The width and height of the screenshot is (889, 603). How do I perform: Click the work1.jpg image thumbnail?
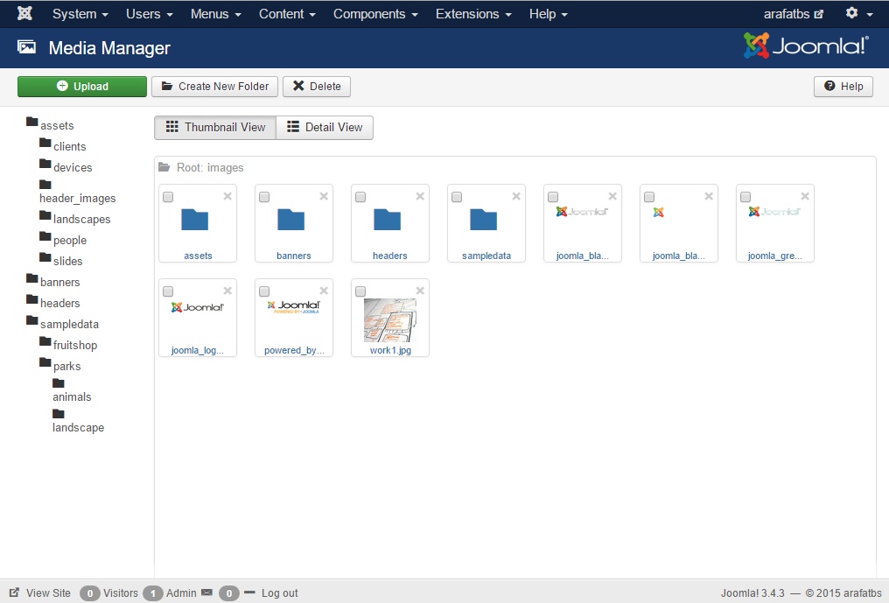(390, 319)
